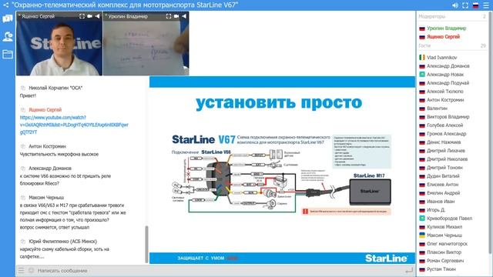Click the share icon beside the webinar title
This screenshot has width=493, height=277.
[x=5, y=5]
